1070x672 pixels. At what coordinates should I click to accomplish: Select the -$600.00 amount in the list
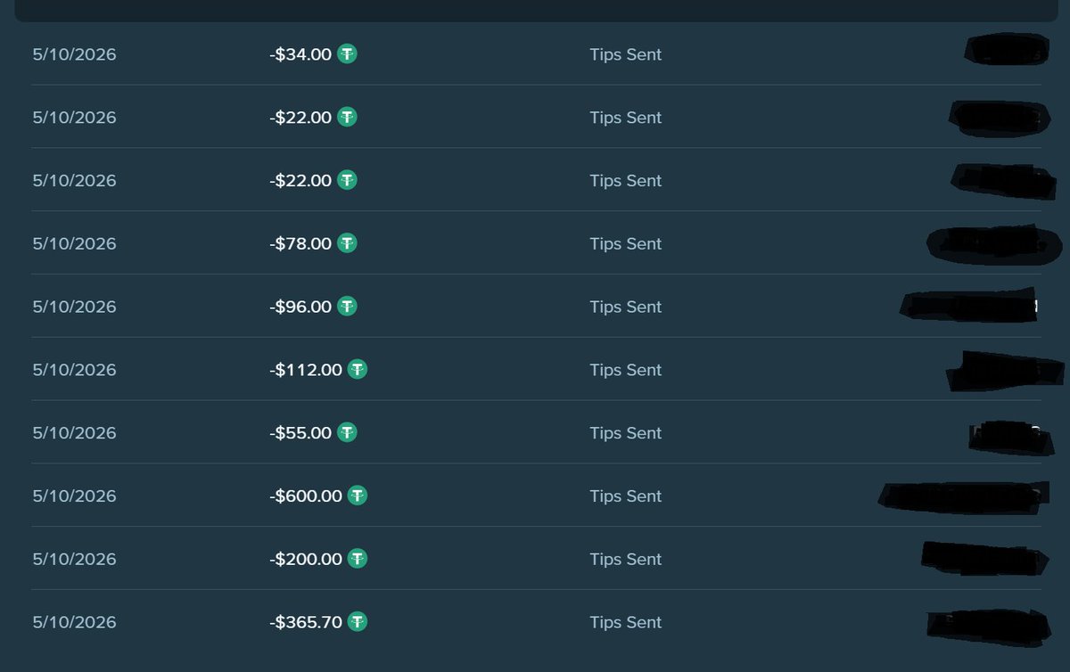(306, 496)
